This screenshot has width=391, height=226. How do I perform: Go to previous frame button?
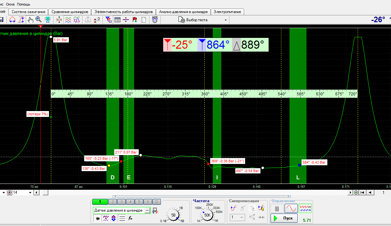[x=370, y=192]
